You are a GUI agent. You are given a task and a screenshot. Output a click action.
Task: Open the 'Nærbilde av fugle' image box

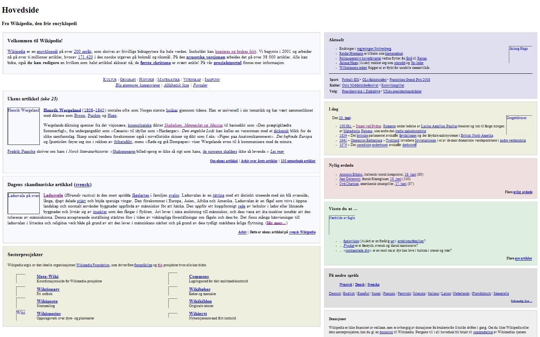coord(342,225)
